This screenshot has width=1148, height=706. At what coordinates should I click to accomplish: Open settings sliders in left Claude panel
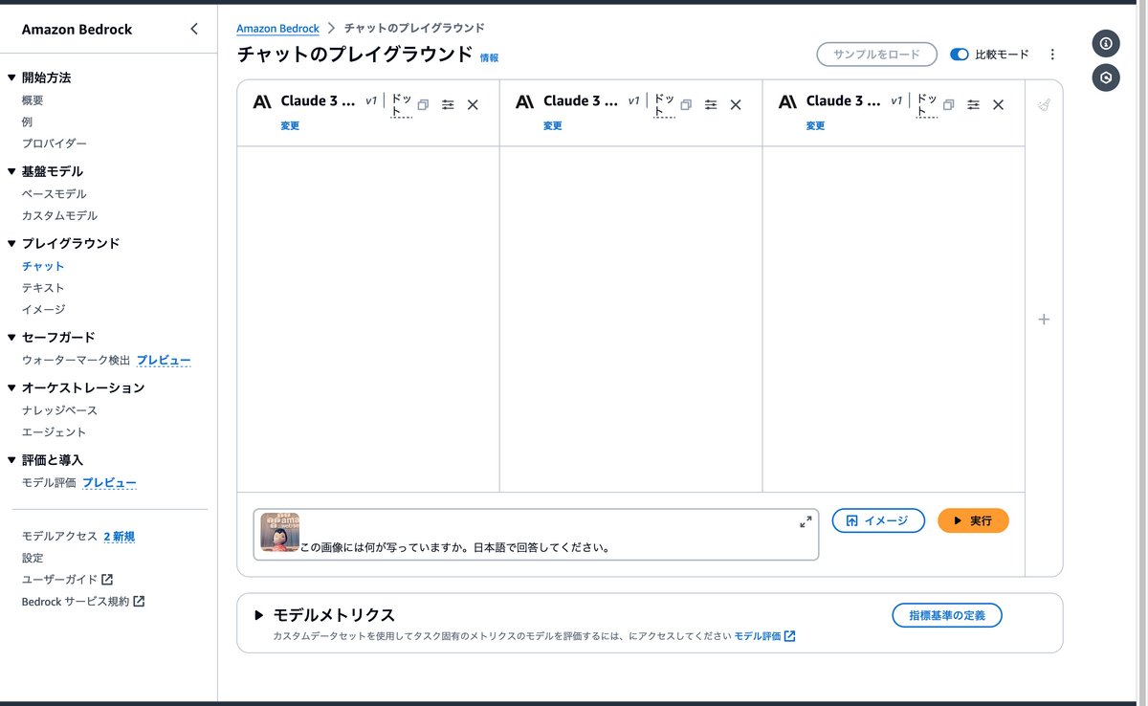(x=448, y=105)
